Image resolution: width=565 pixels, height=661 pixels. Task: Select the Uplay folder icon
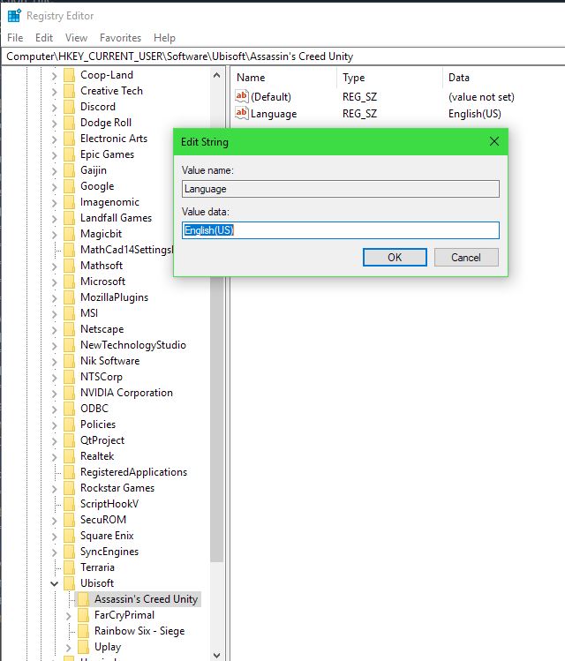[x=84, y=647]
